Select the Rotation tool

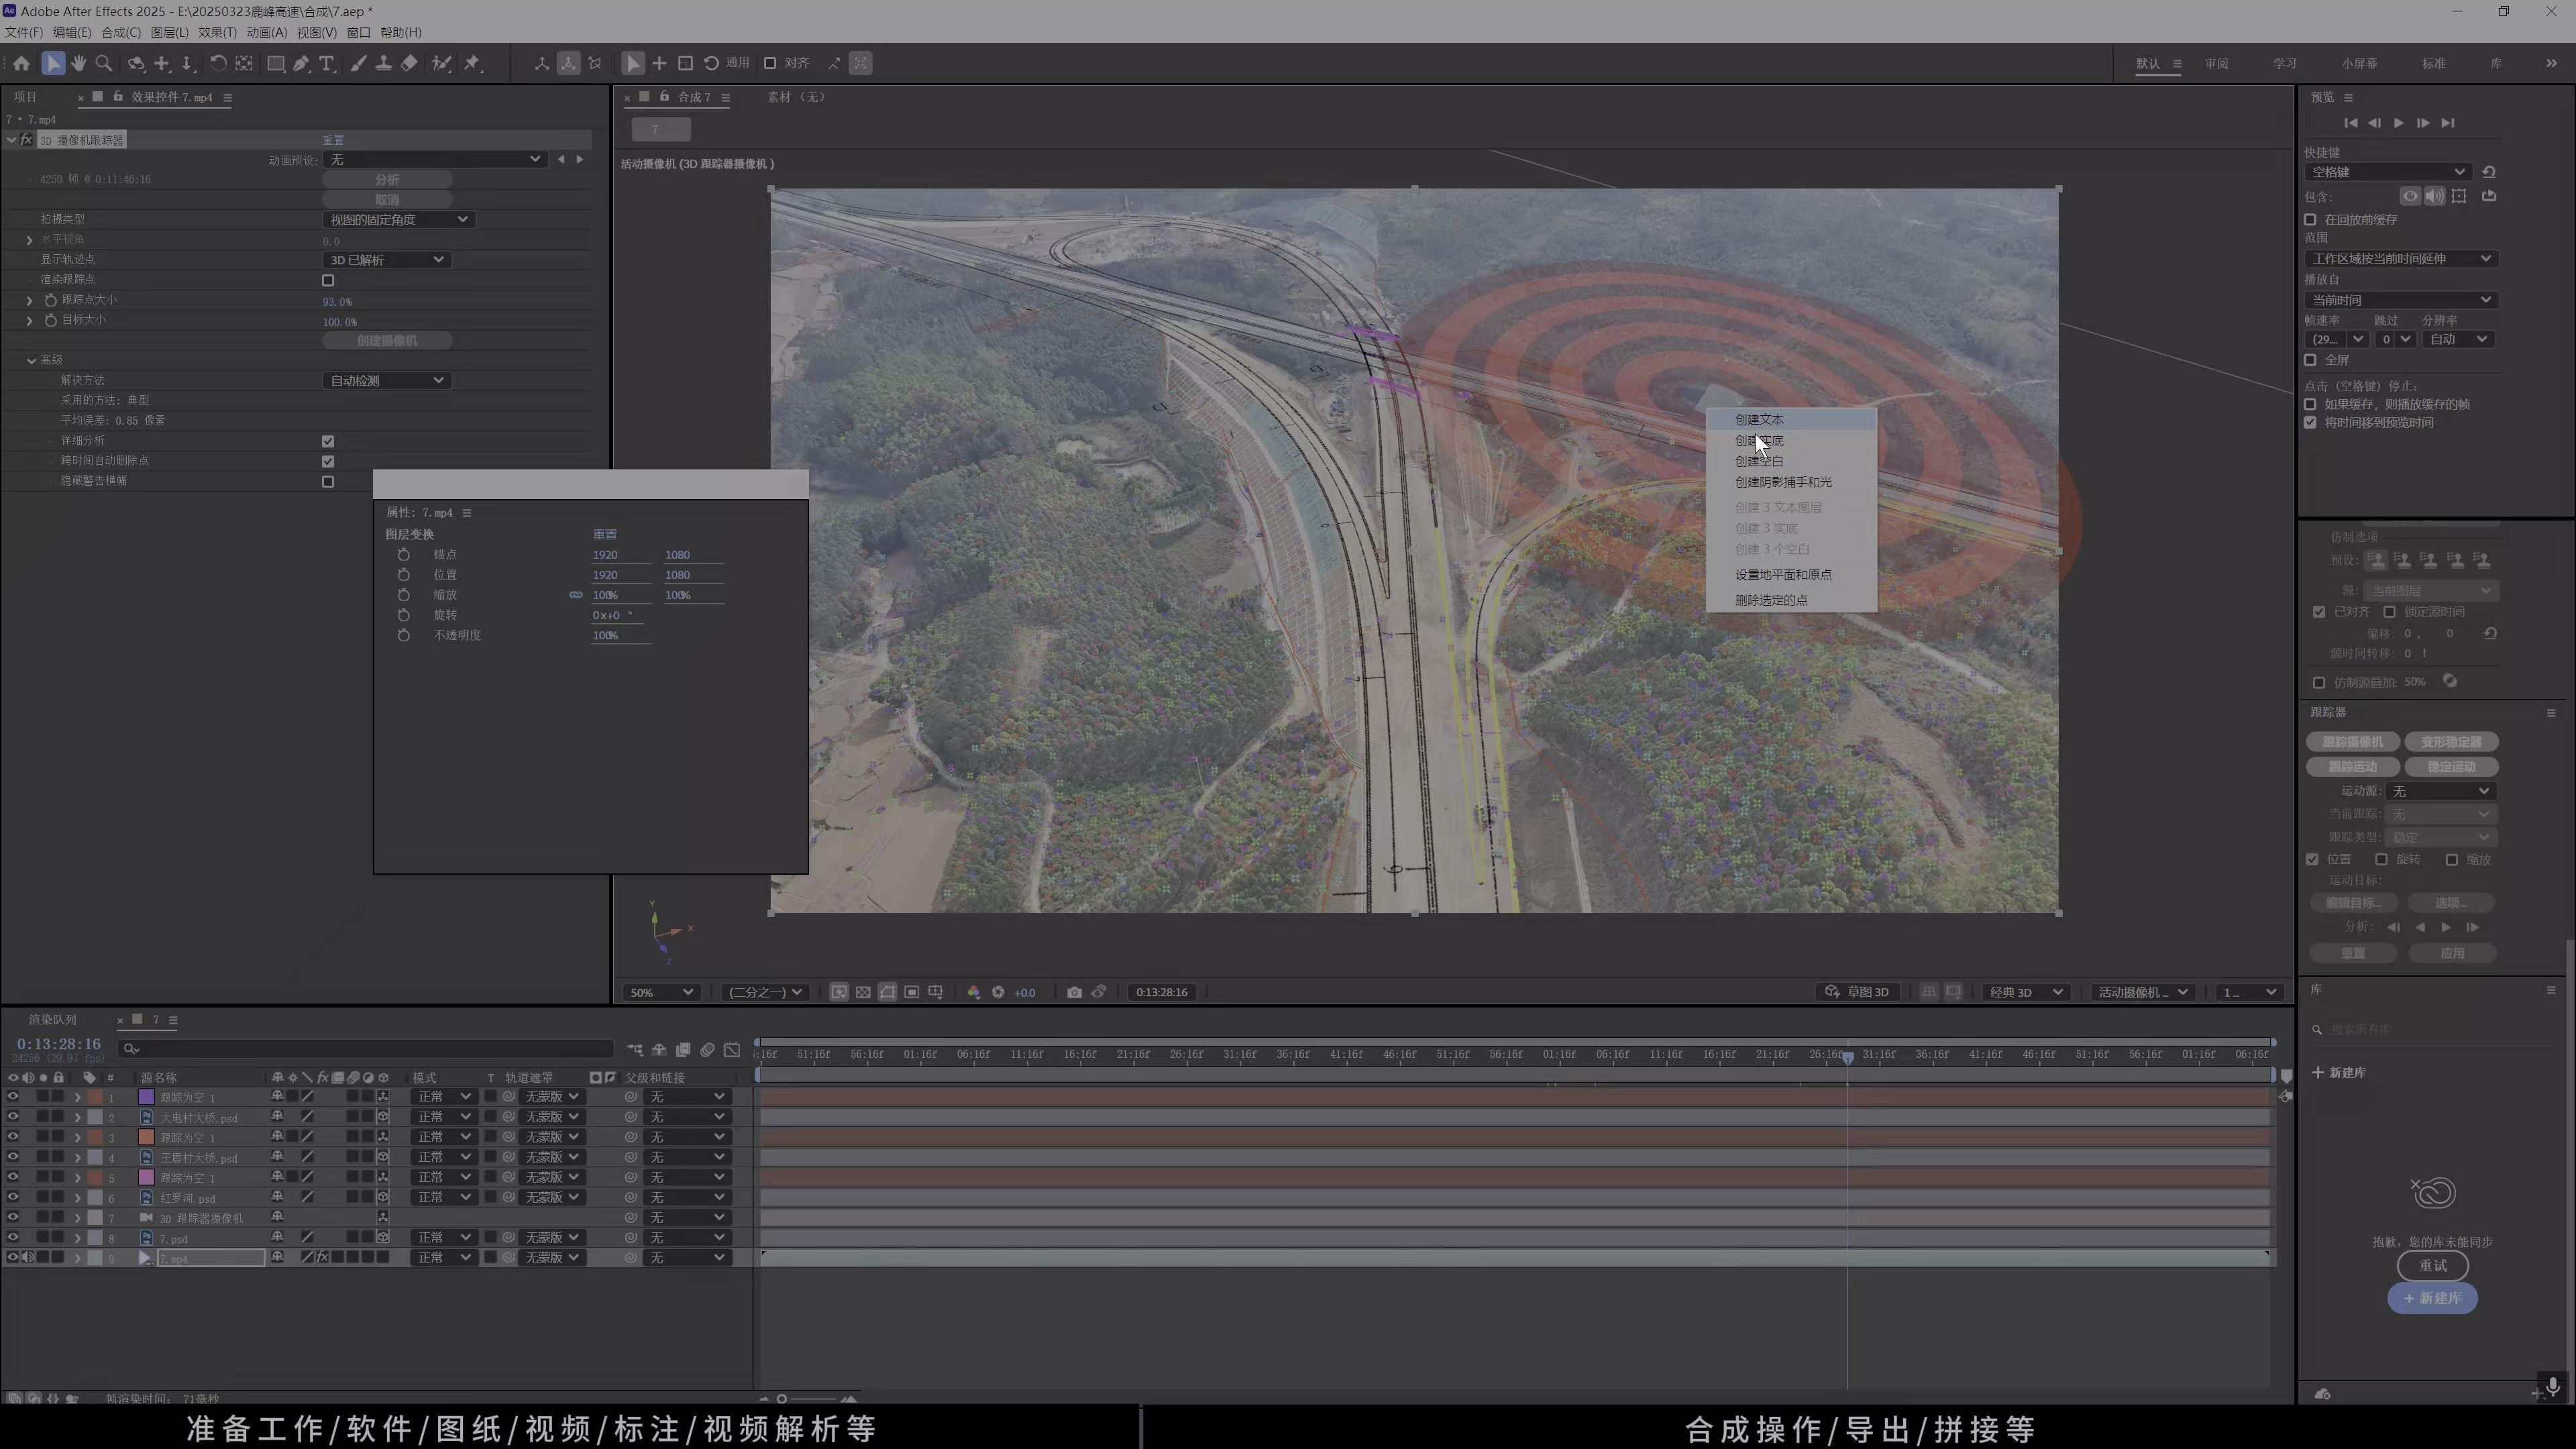point(217,63)
